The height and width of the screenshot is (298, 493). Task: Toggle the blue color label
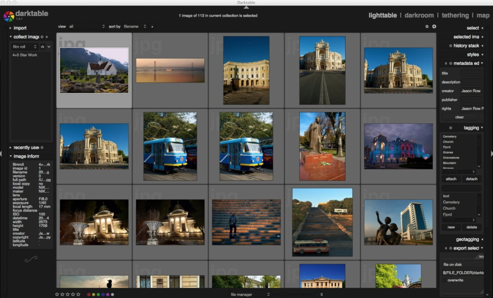click(103, 295)
